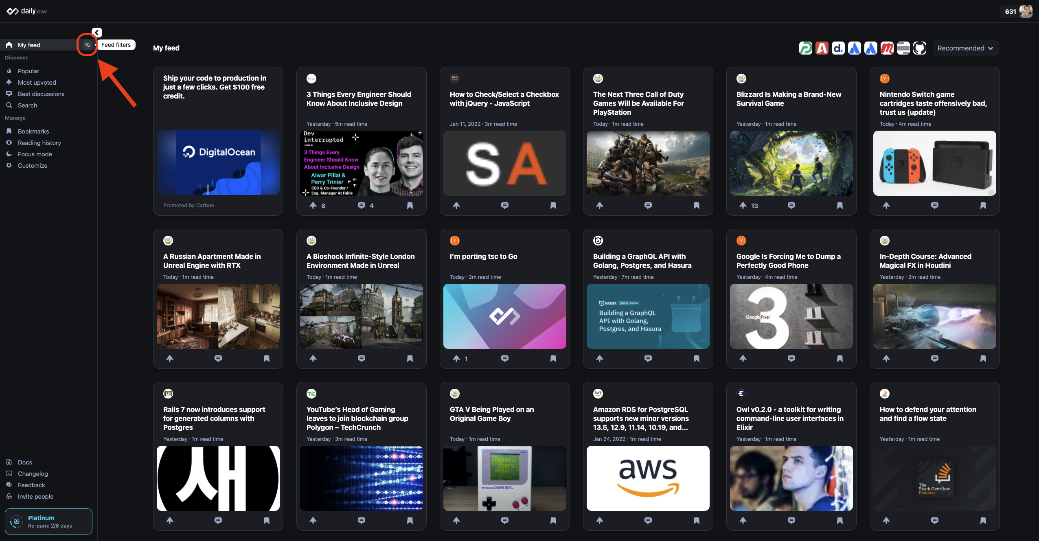Screen dimensions: 1039x541
Task: Open comments on the Inclusive Design post
Action: click(x=361, y=206)
